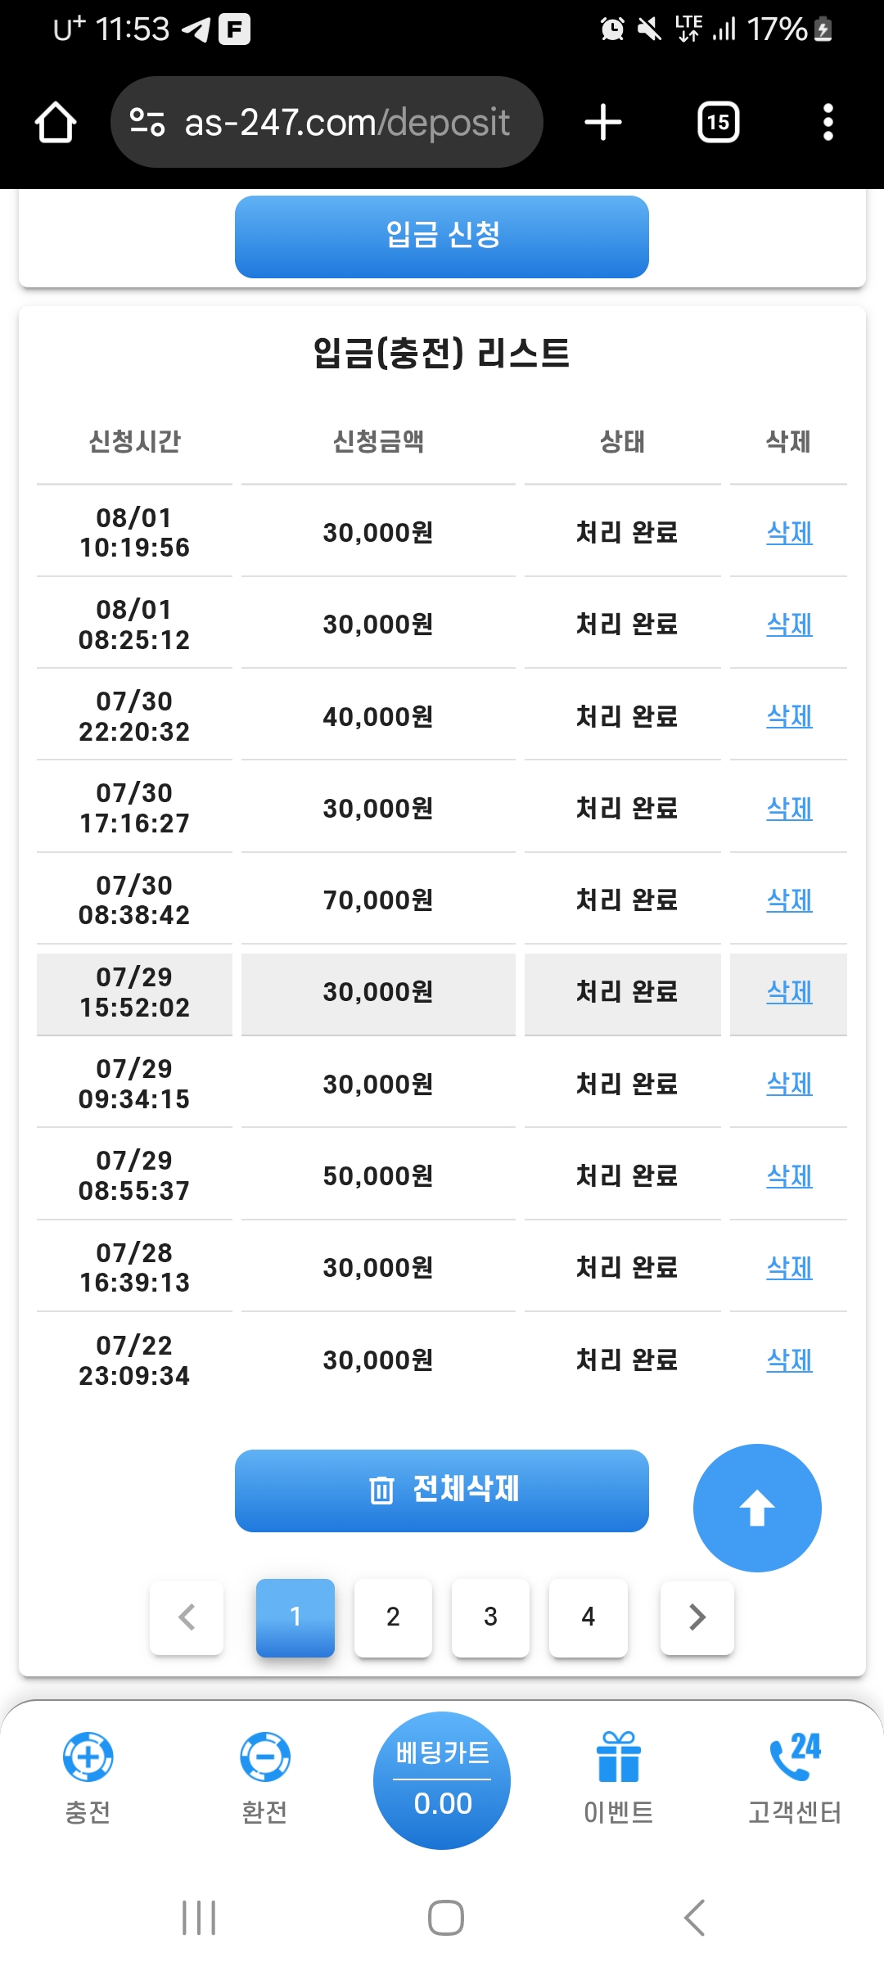Screen dimensions: 884x1971
Task: Click the 입금 신청 button
Action: pyautogui.click(x=442, y=237)
